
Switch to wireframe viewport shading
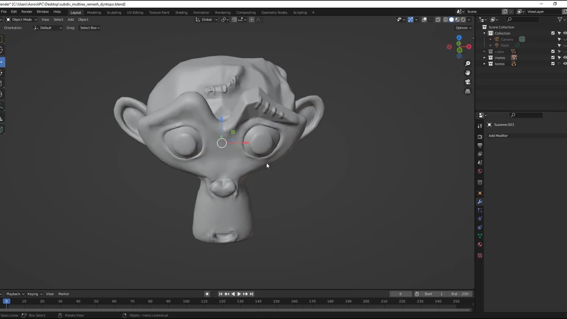tap(446, 19)
